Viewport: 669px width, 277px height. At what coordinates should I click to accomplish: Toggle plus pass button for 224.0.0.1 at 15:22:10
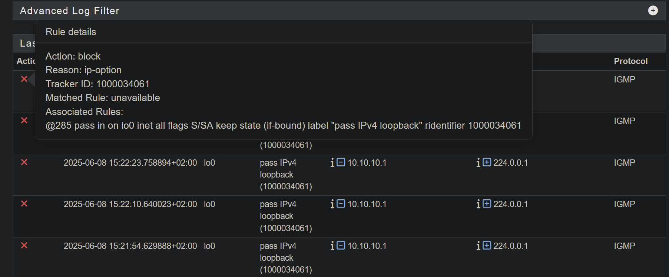coord(487,203)
